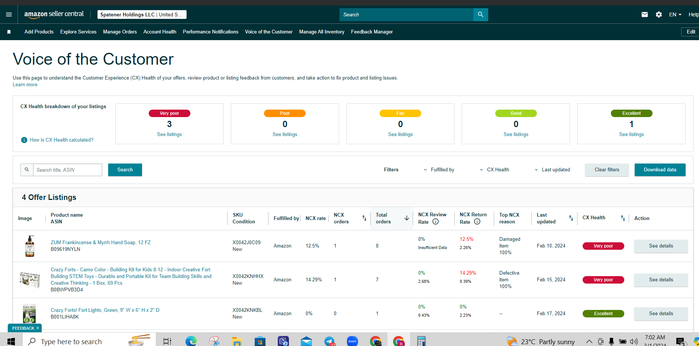Image resolution: width=699 pixels, height=346 pixels.
Task: Click the Amazon Seller Central logo
Action: point(54,14)
